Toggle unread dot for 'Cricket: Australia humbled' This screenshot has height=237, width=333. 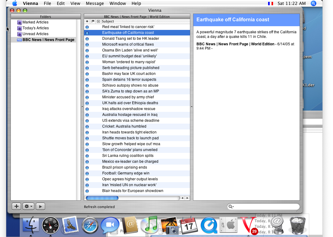tap(87, 127)
